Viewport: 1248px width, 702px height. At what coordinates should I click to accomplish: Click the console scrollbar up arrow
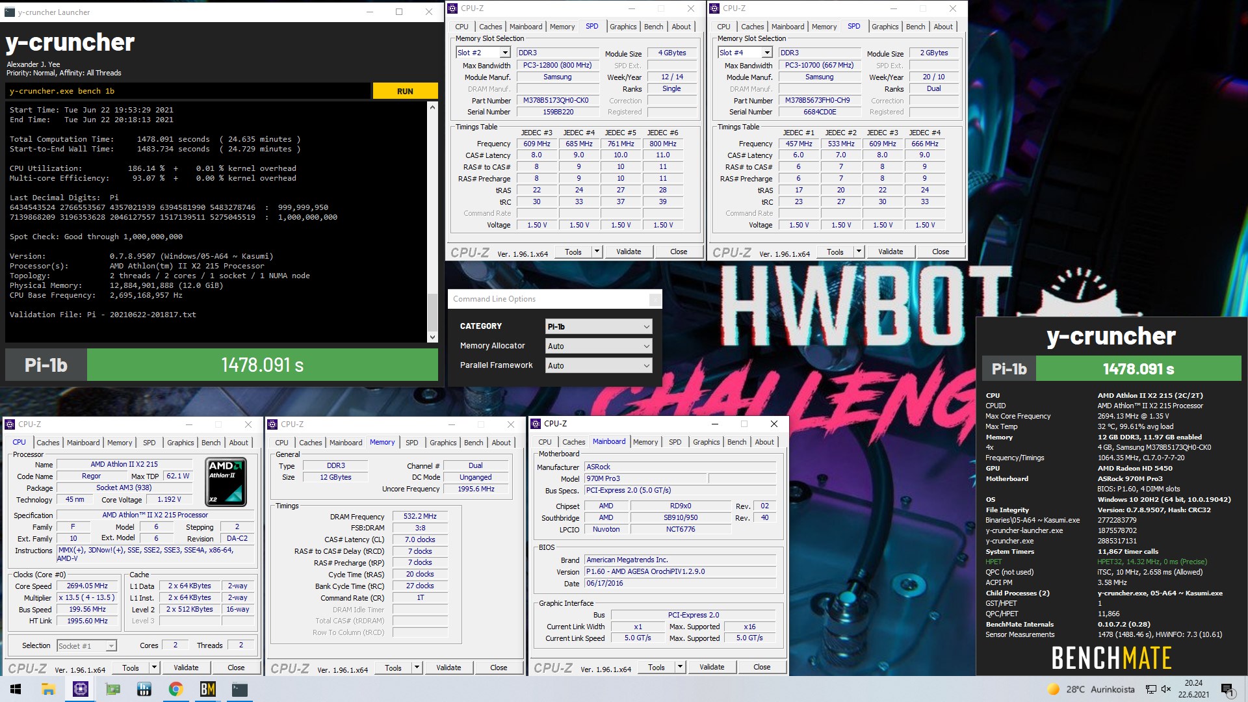[432, 107]
